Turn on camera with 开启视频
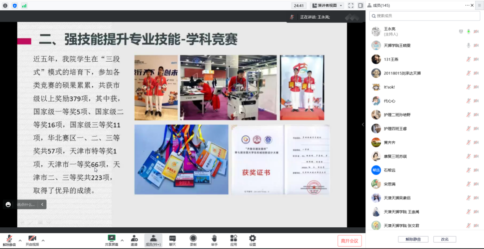 [x=32, y=240]
